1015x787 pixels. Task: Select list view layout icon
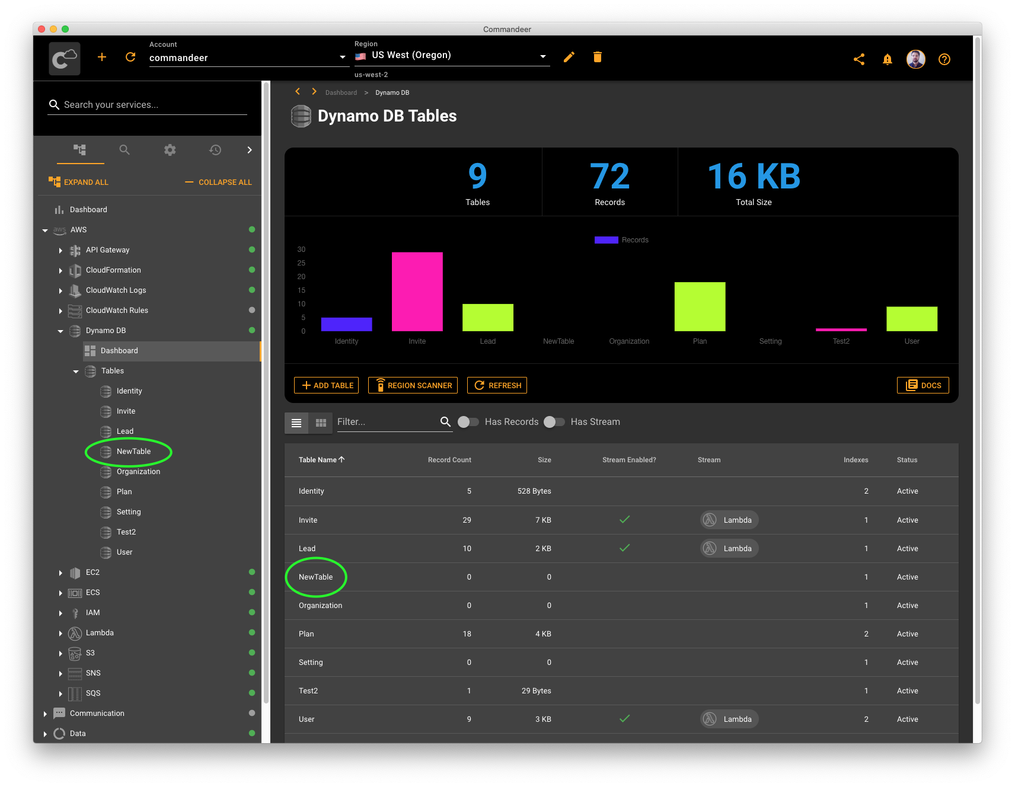point(296,423)
